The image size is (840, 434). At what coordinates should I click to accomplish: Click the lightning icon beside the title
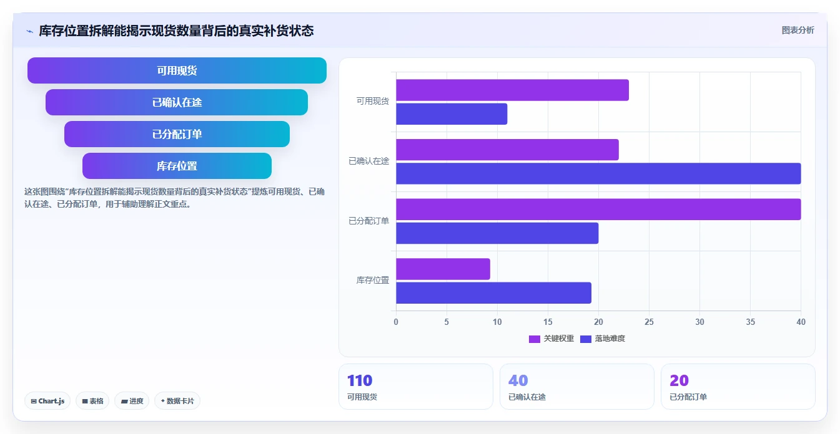[x=29, y=31]
